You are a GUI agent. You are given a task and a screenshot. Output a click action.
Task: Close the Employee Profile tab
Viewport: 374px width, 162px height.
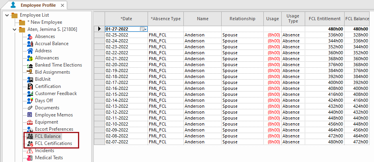62,5
